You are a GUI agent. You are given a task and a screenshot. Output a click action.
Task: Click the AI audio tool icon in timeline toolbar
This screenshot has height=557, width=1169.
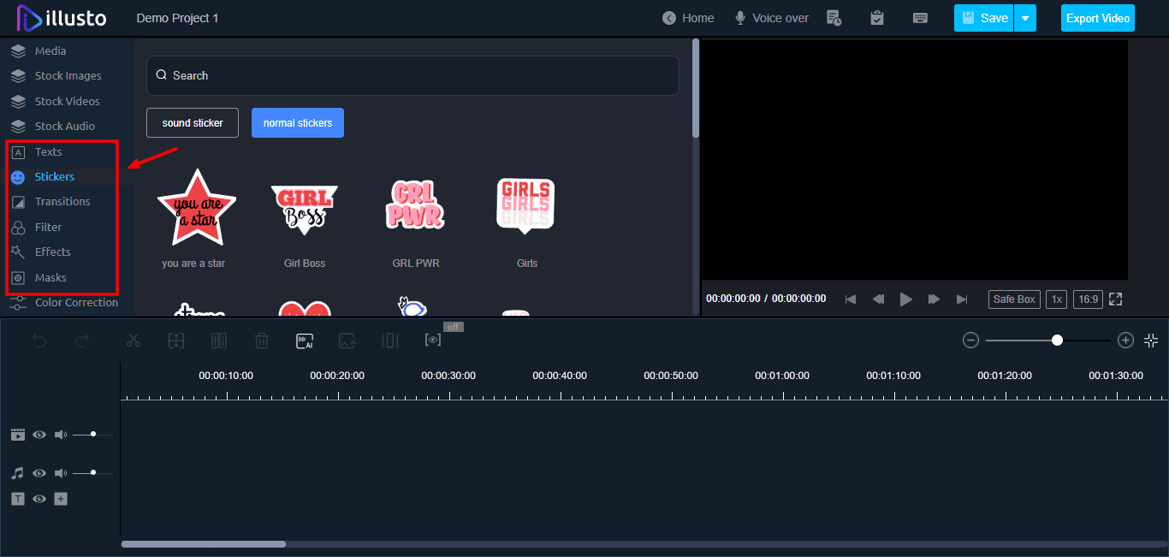coord(305,341)
